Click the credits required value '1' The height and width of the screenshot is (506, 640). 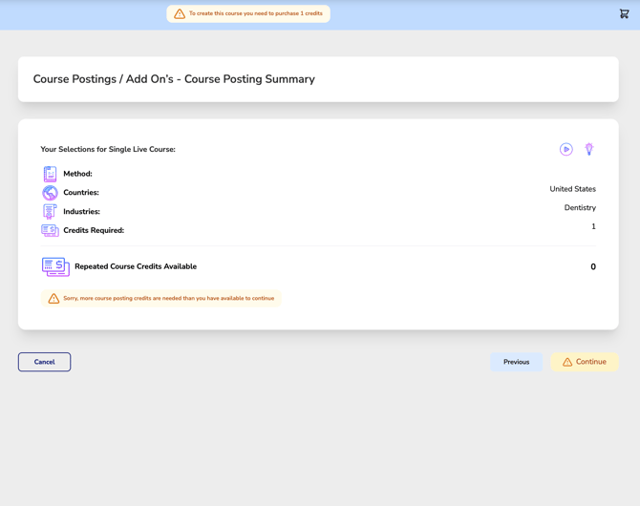593,226
